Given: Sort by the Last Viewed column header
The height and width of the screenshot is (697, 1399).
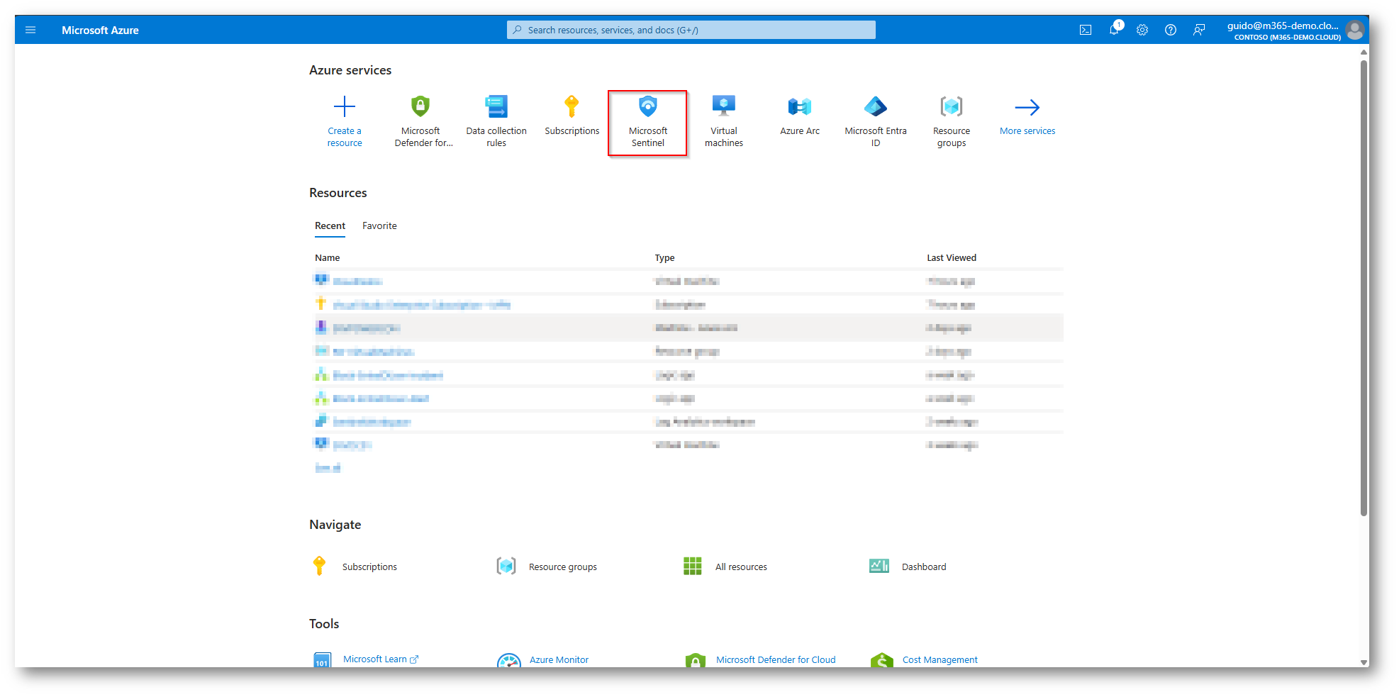Looking at the screenshot, I should [952, 257].
